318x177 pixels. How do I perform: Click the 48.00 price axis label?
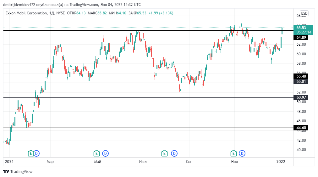point(301,111)
